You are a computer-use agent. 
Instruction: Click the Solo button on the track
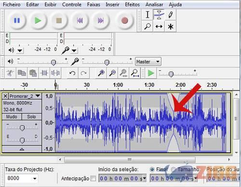point(31,117)
